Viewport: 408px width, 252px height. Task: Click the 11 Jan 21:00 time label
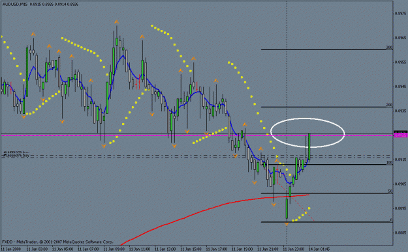point(268,249)
